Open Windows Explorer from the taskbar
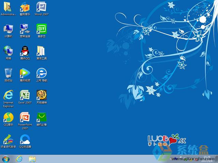 coord(32,159)
